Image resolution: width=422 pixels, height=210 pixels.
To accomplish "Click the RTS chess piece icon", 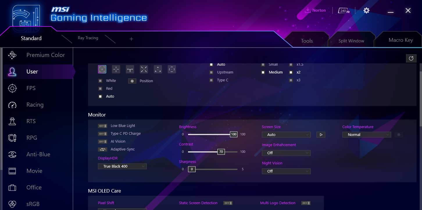I will click(x=12, y=121).
